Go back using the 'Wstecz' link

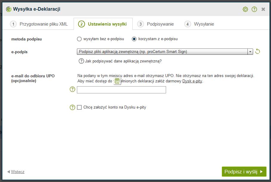[18, 172]
